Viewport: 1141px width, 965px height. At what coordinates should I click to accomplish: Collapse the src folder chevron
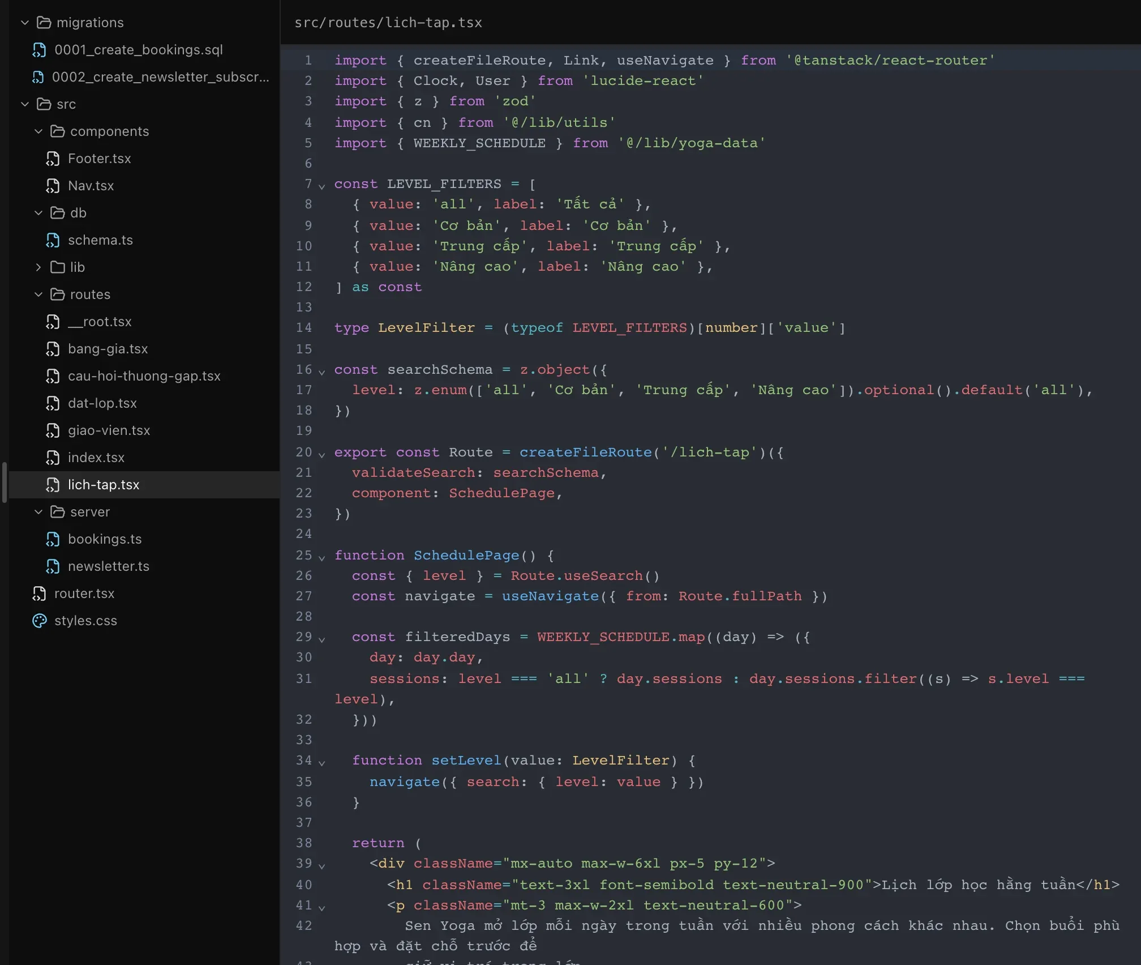[25, 104]
